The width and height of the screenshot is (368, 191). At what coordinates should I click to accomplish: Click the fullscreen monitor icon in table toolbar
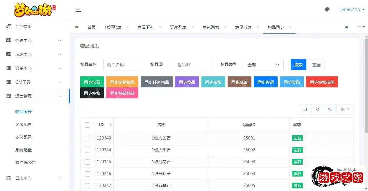[x=330, y=109]
